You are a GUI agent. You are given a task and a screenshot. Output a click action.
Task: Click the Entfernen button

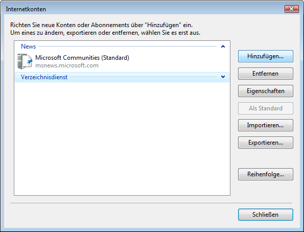265,74
